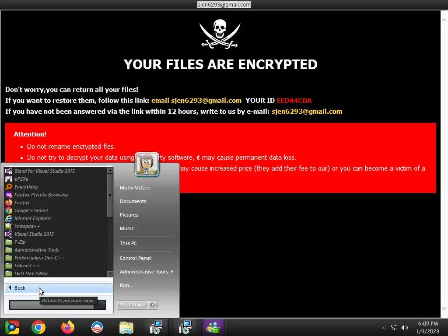The width and height of the screenshot is (448, 336).
Task: Click the programs list scroll down arrow
Action: click(x=110, y=274)
